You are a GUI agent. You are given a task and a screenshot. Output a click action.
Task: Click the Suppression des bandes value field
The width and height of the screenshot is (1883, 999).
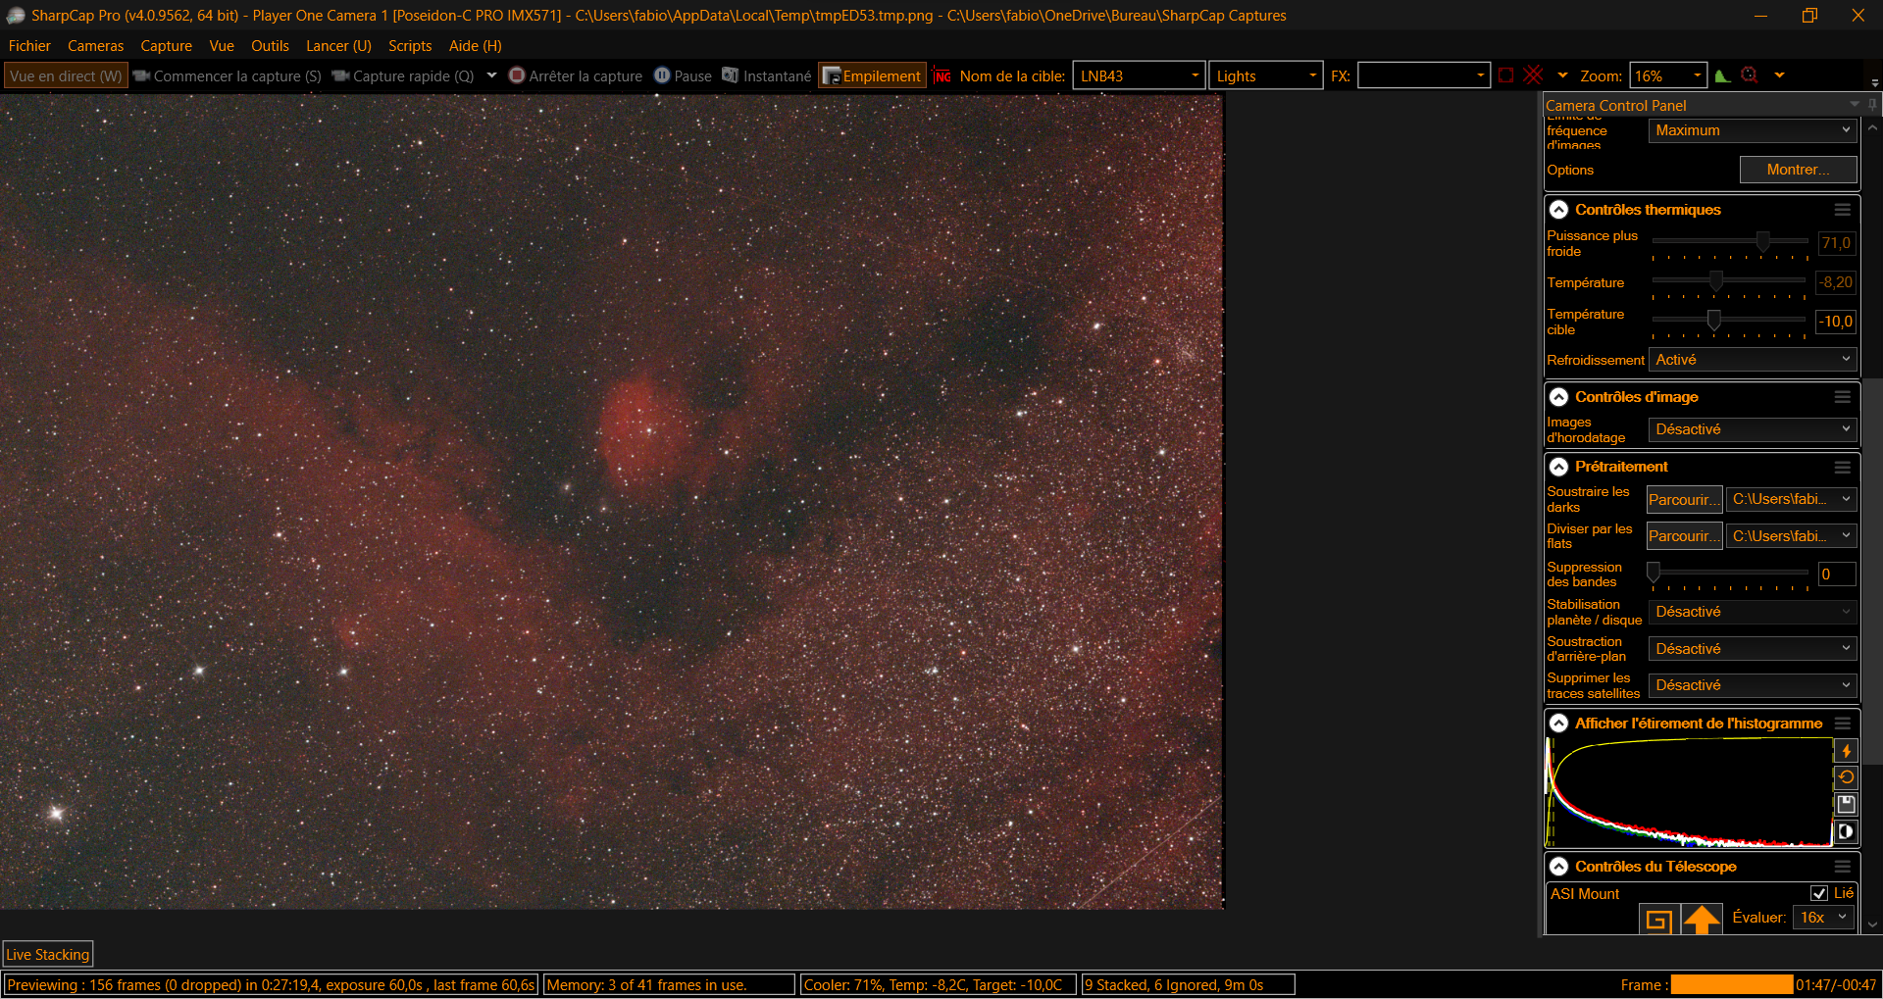pyautogui.click(x=1836, y=574)
